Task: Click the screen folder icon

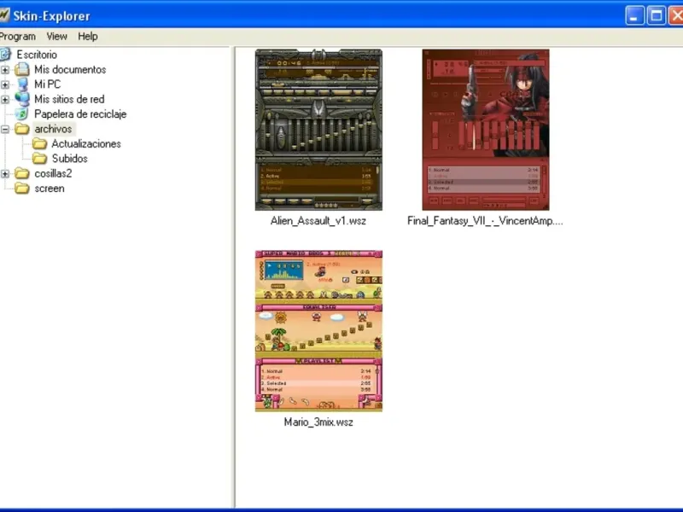Action: pos(22,188)
